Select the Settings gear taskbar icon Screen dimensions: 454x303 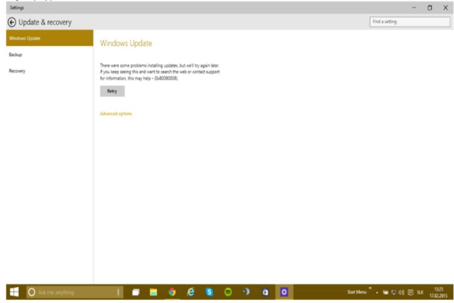284,292
